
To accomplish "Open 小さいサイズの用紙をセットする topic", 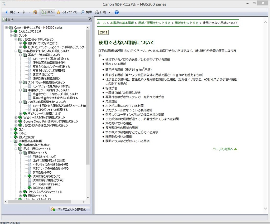I will 50,165.
